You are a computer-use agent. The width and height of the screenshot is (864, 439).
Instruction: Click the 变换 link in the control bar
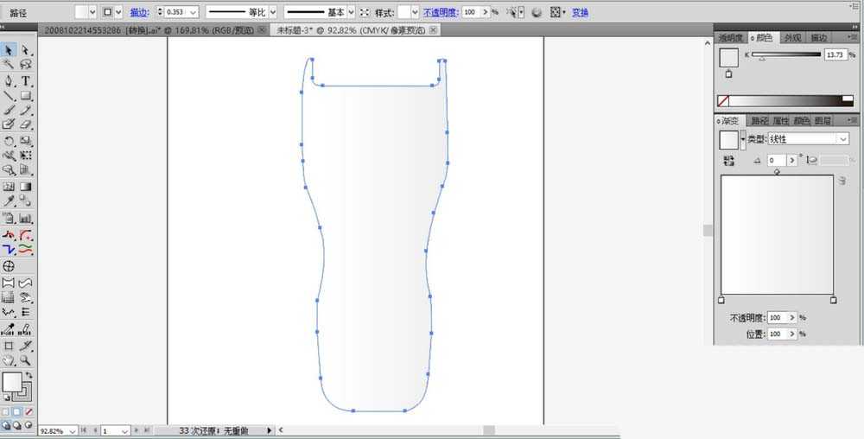(x=580, y=13)
